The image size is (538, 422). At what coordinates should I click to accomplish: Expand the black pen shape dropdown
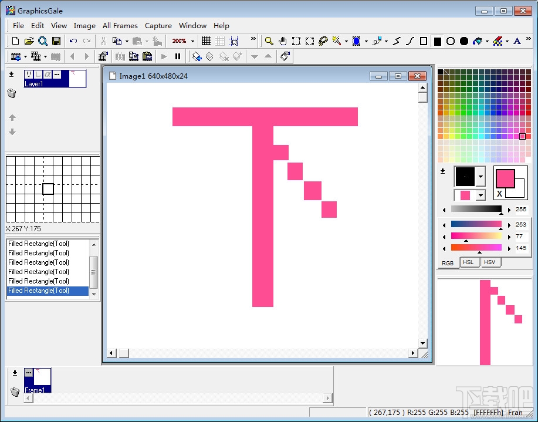click(481, 176)
